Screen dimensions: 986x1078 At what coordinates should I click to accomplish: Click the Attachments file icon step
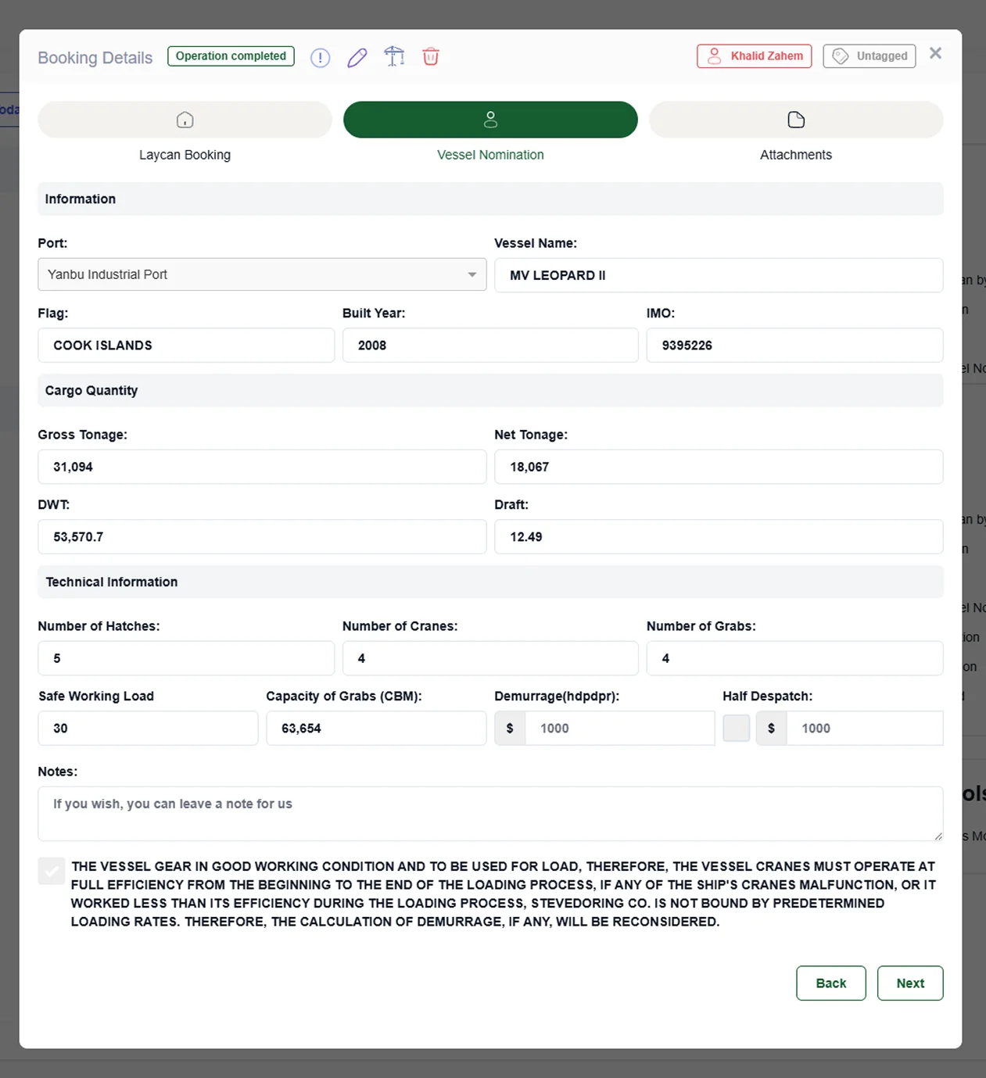pos(795,120)
